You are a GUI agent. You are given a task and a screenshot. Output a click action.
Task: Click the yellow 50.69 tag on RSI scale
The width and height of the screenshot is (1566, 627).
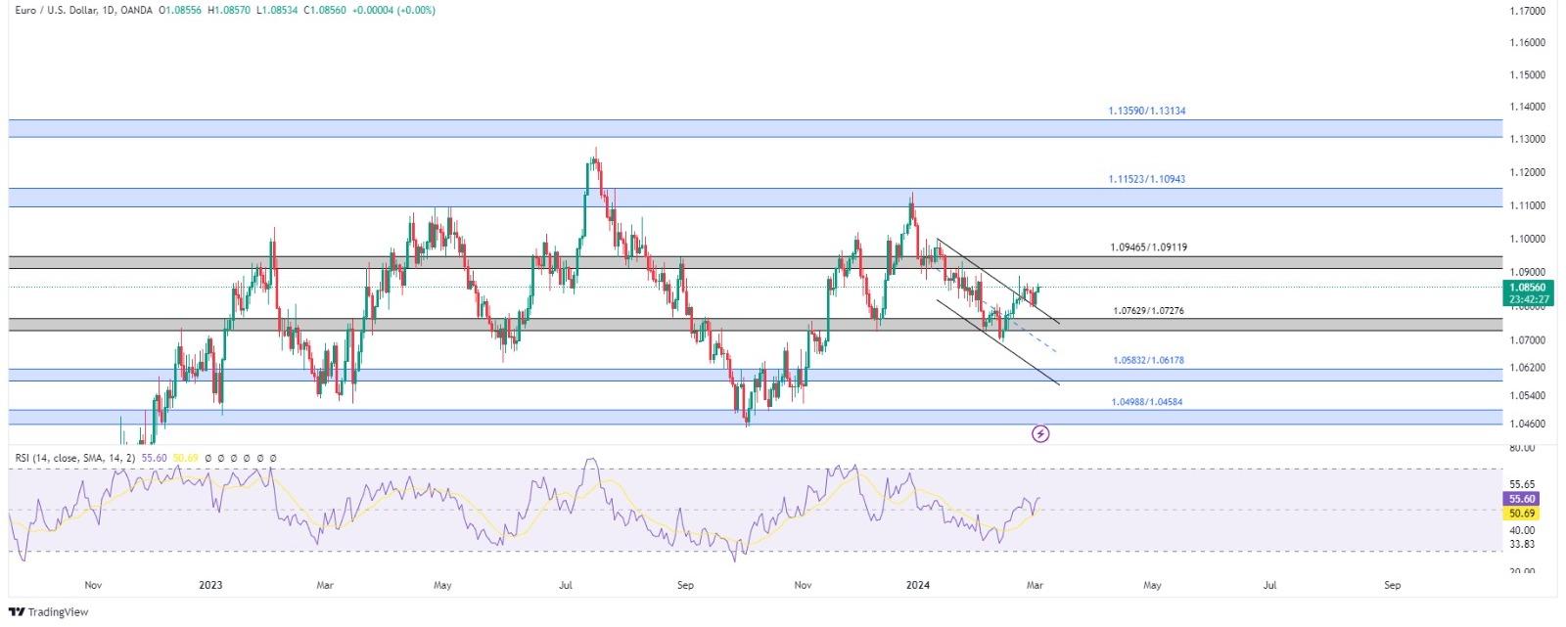point(1522,514)
